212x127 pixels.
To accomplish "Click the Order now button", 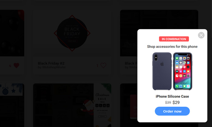I will [x=172, y=111].
